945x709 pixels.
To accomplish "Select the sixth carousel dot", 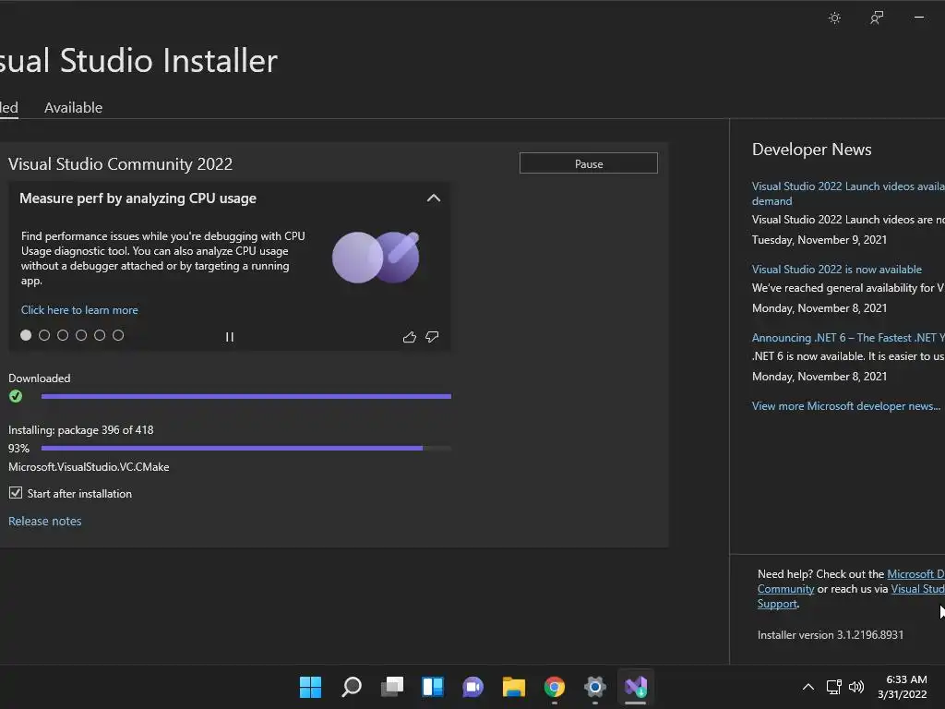I will pos(118,335).
